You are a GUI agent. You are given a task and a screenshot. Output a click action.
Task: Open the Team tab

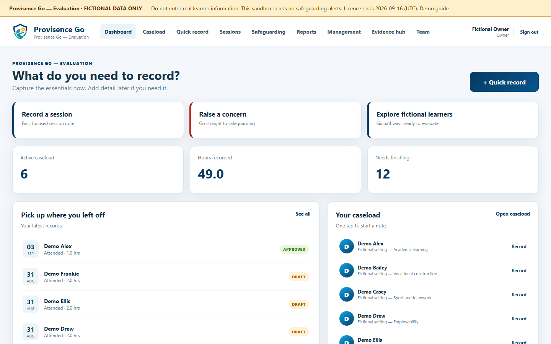[423, 32]
